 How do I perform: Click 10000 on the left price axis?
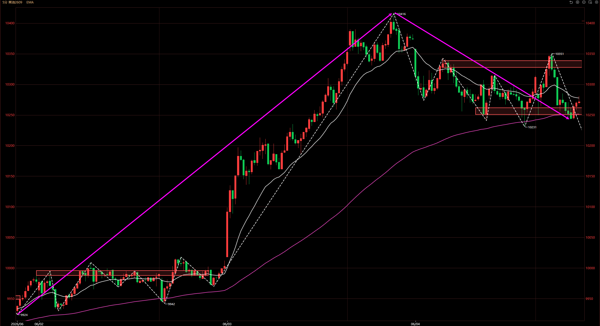tap(10, 268)
